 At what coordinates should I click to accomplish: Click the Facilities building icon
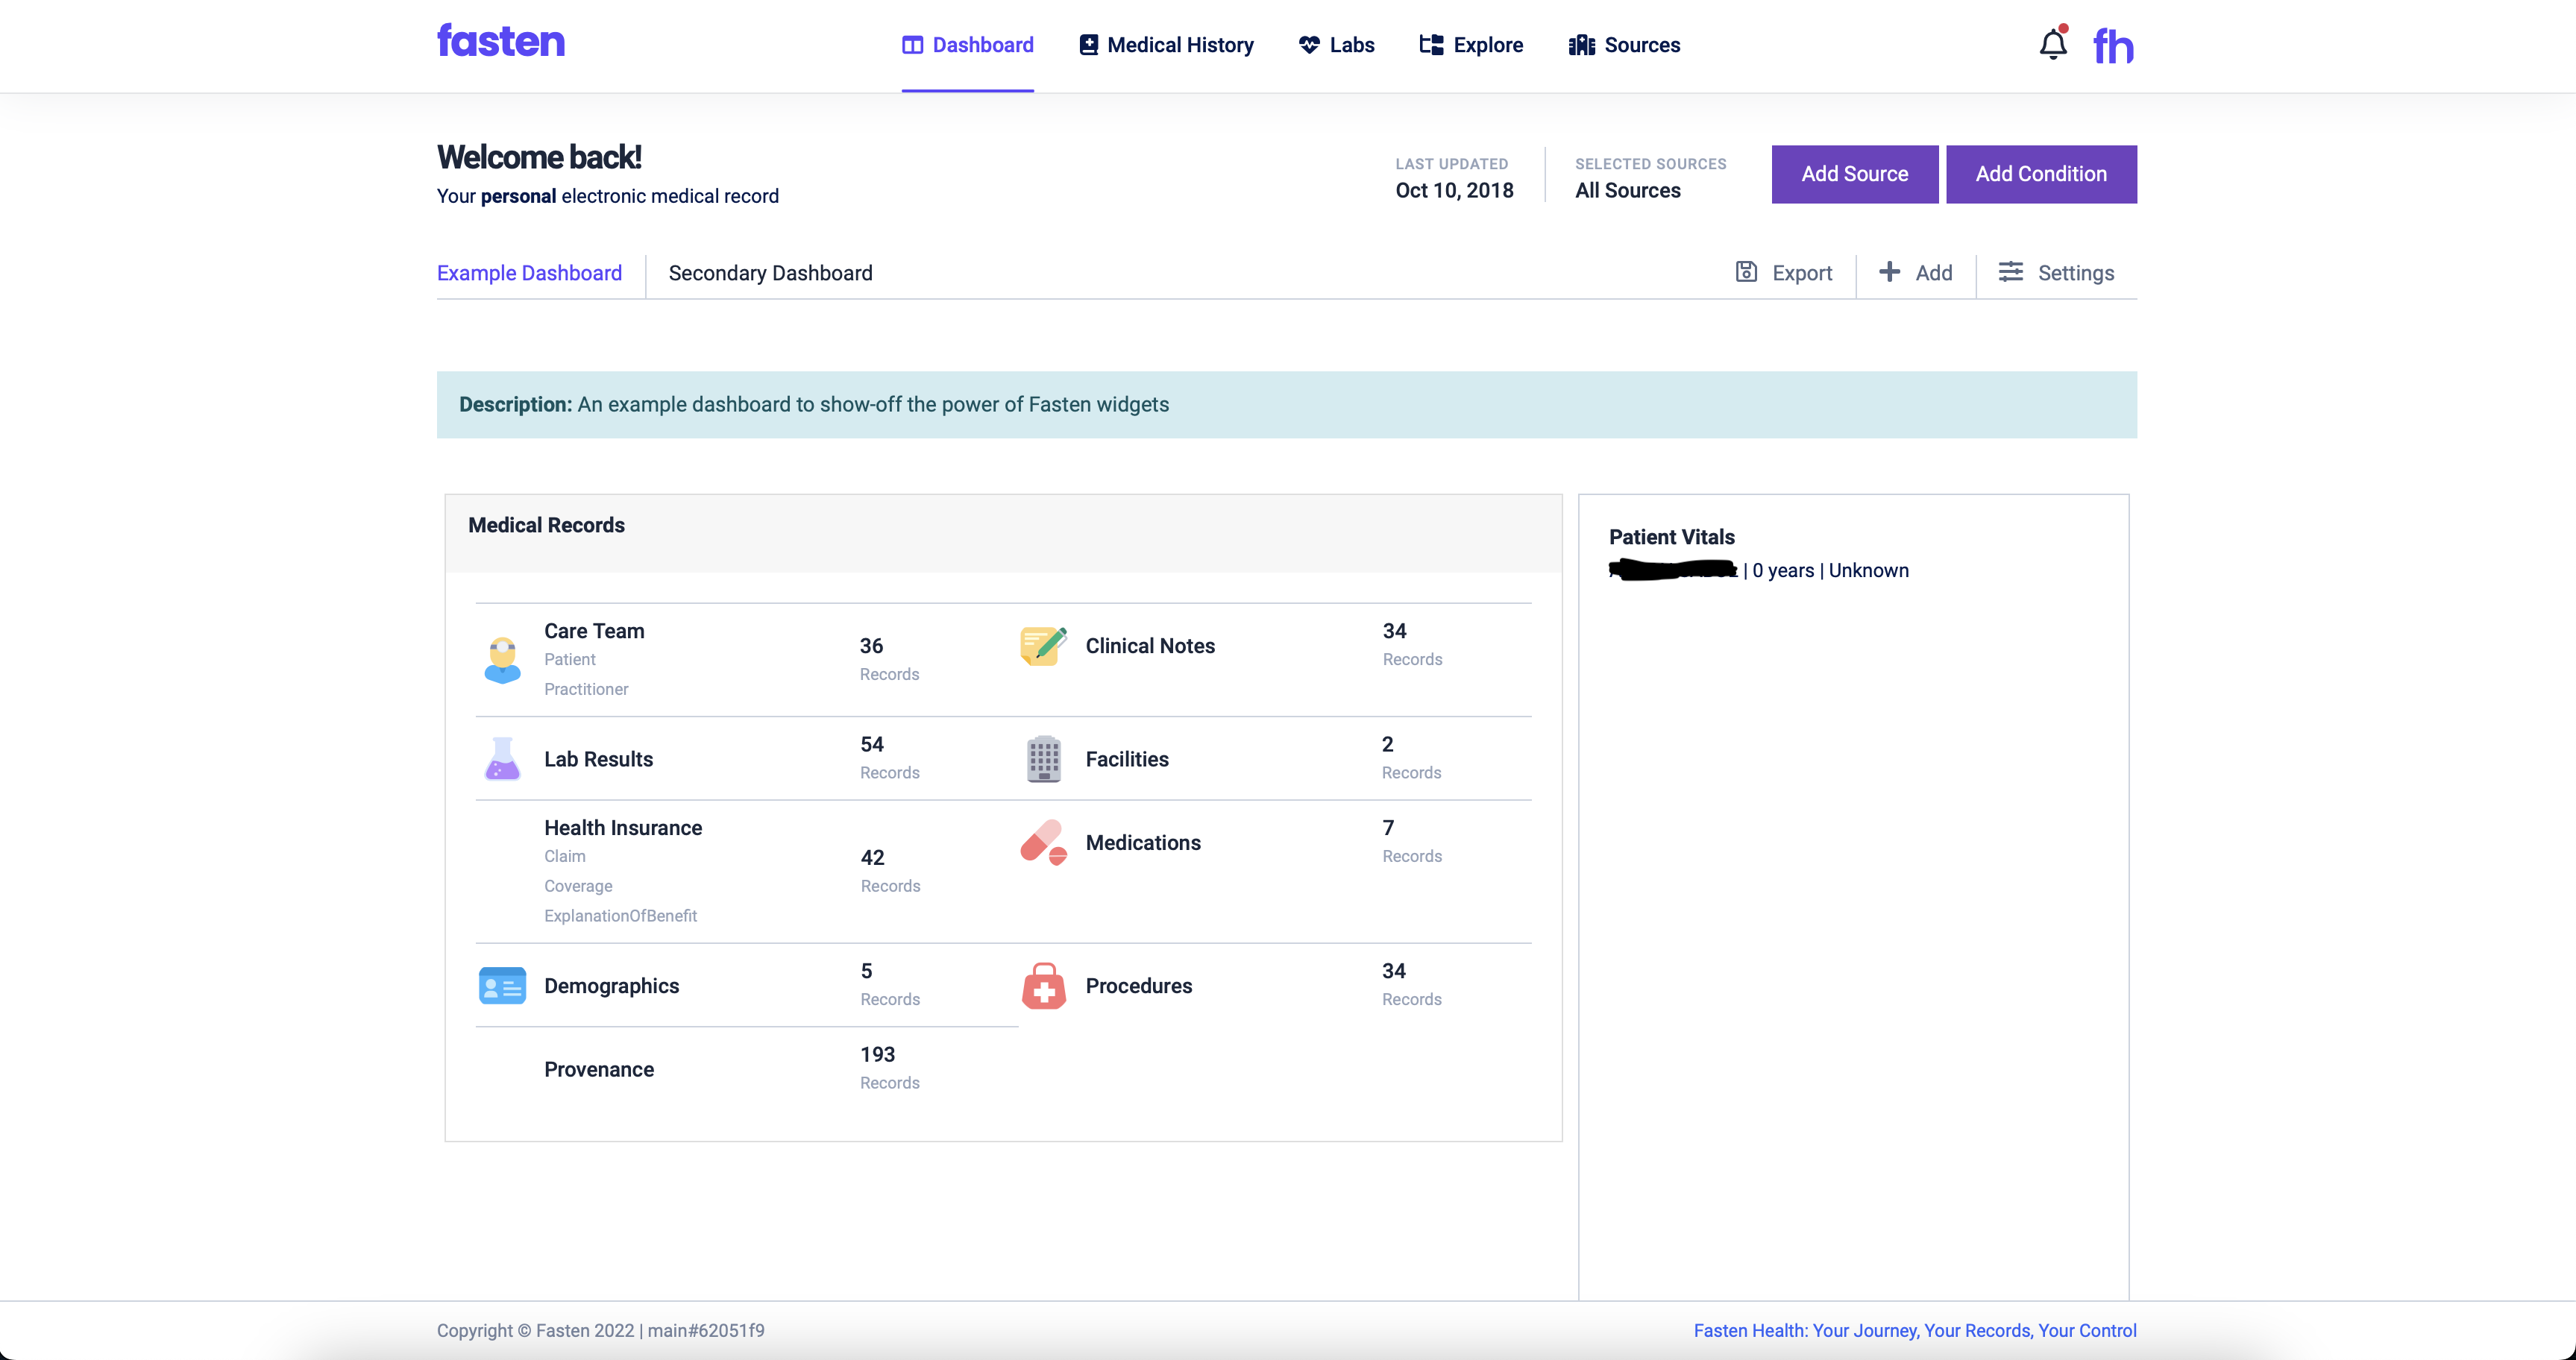pyautogui.click(x=1043, y=759)
